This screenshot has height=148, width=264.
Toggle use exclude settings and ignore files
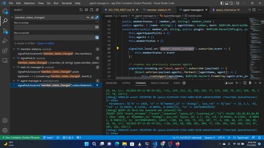pos(97,37)
